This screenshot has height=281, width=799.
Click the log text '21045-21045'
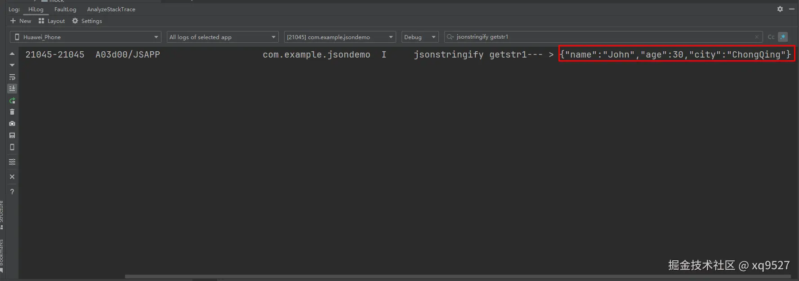(x=55, y=54)
